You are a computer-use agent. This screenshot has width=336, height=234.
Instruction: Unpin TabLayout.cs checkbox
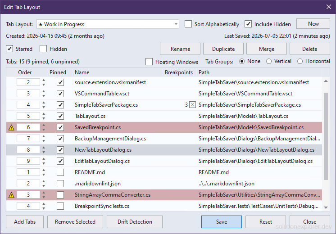pos(60,116)
